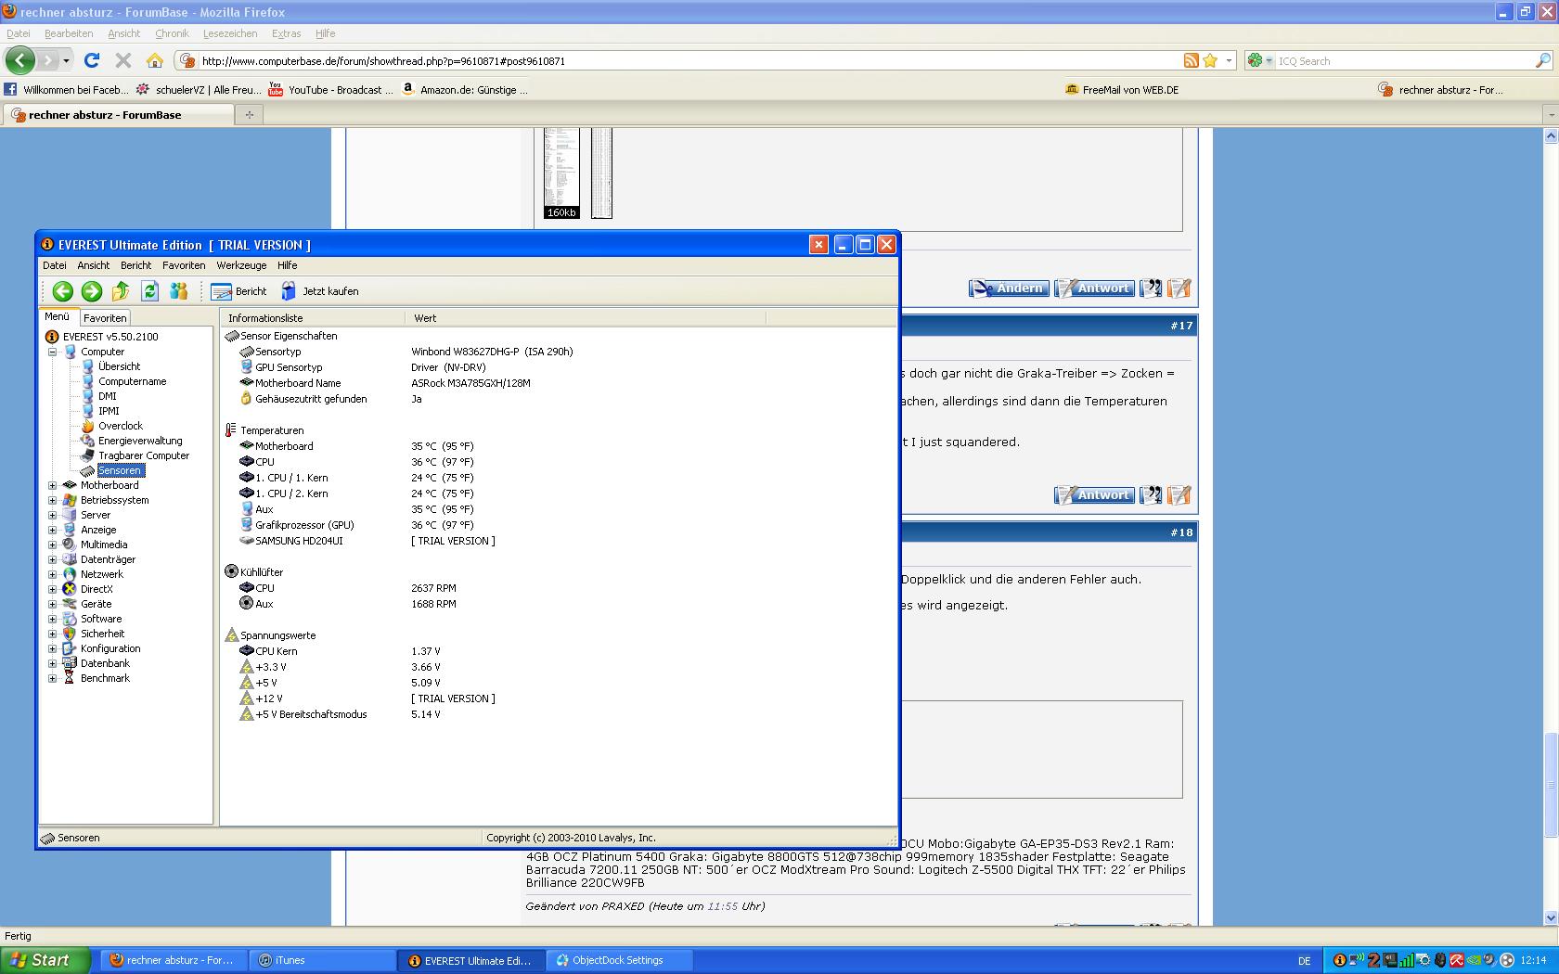Reload the Firefox page
This screenshot has width=1559, height=974.
(x=91, y=60)
